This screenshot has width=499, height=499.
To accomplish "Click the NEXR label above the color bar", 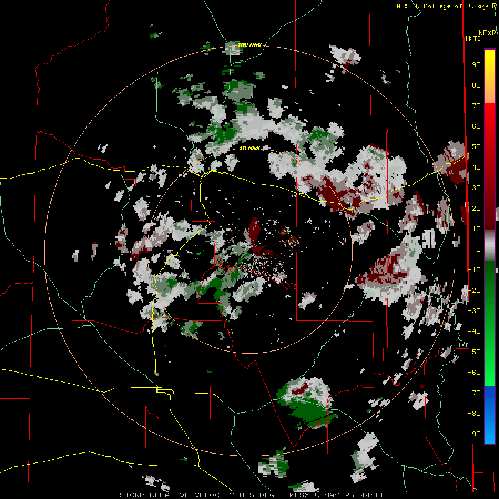I will pos(487,33).
